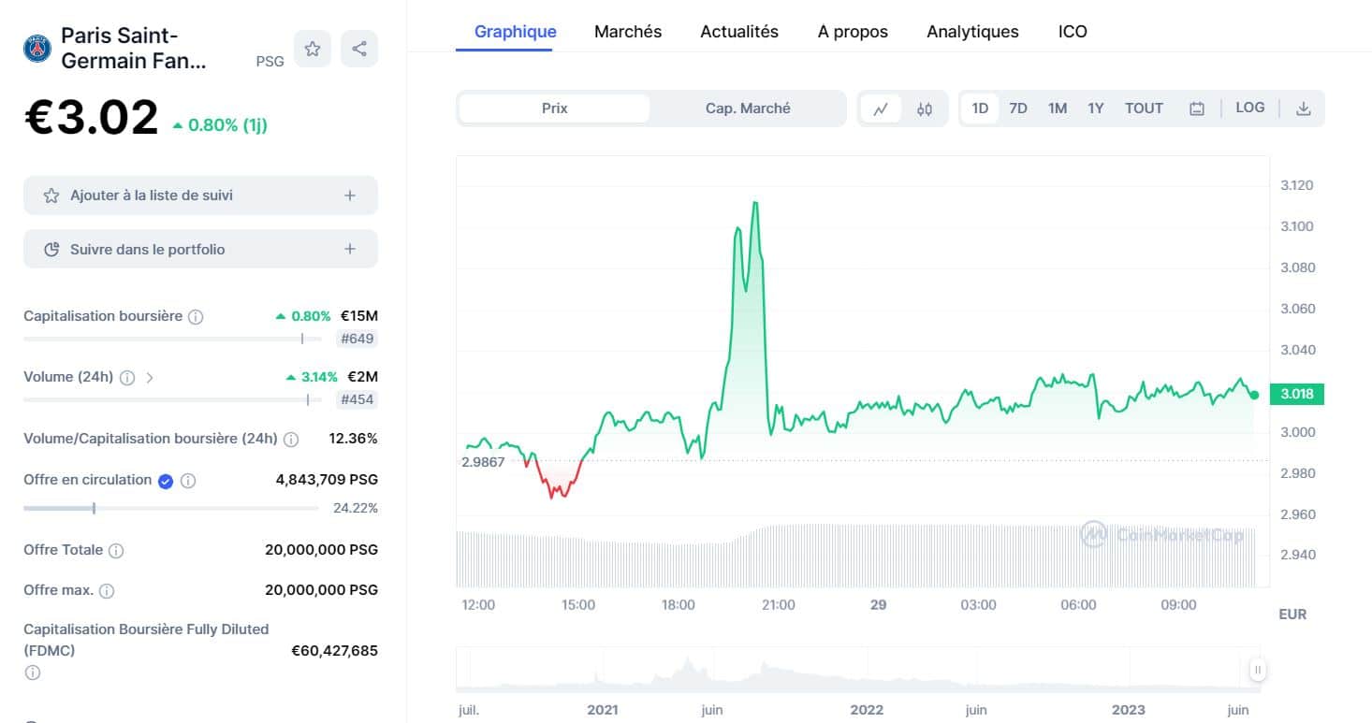Click the PSG ticker symbol next to the name
Screen dimensions: 1372x723
pyautogui.click(x=270, y=62)
